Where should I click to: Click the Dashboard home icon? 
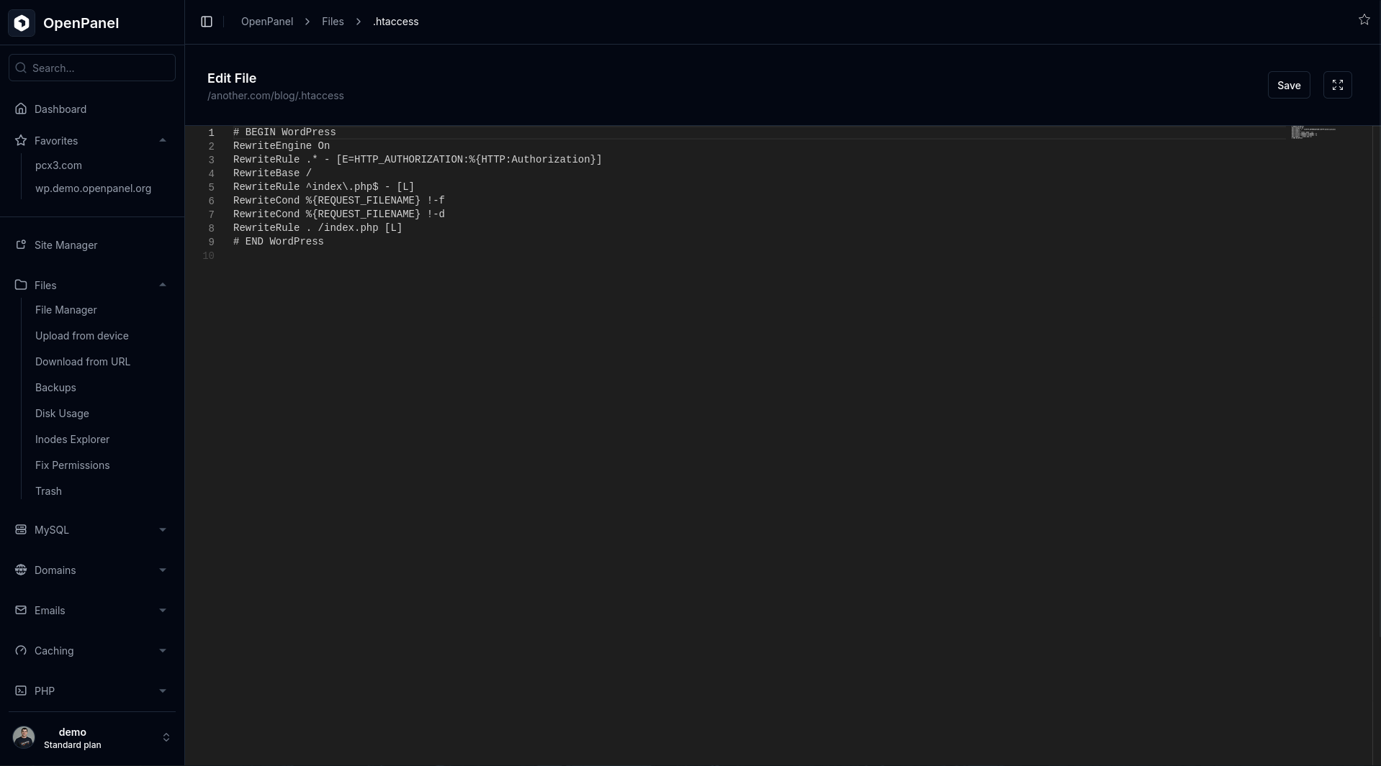[21, 109]
